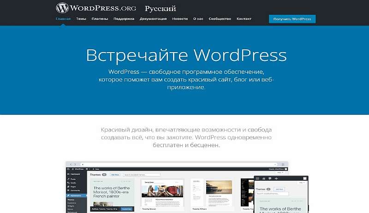
Task: Open the Русский site title link
Action: (160, 8)
